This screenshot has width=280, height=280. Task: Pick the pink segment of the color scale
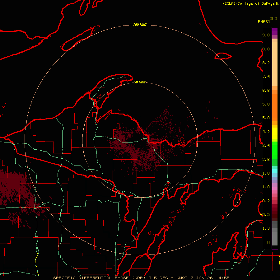click(275, 189)
